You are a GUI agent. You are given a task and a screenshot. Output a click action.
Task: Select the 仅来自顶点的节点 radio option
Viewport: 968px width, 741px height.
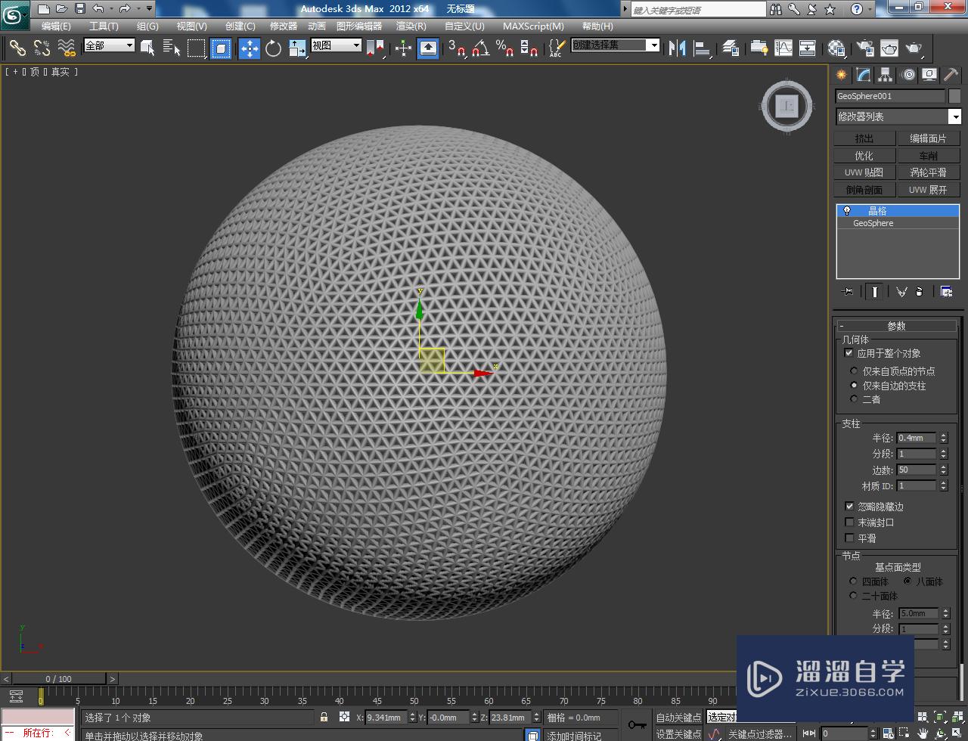pos(855,371)
